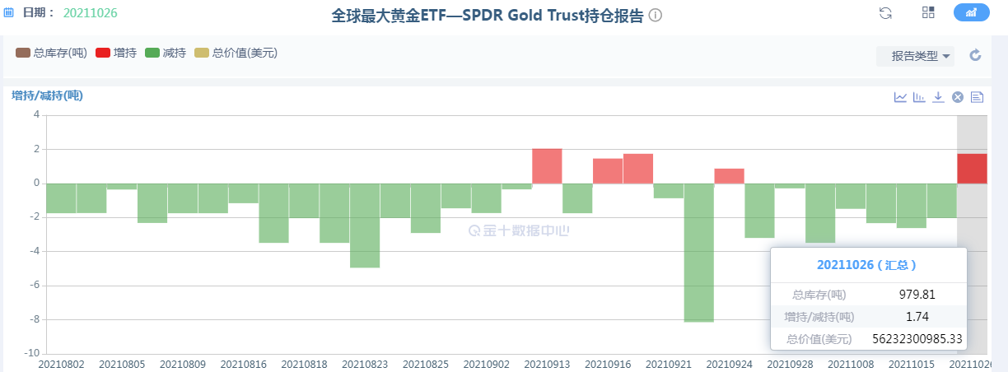Switch to the grid layout view icon
The image size is (1008, 372).
928,12
